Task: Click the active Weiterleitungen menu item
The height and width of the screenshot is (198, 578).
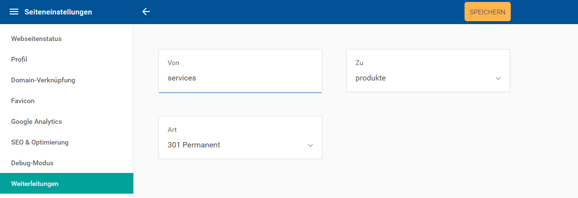Action: 35,184
